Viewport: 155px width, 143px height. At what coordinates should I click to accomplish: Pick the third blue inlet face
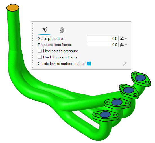click(x=117, y=102)
